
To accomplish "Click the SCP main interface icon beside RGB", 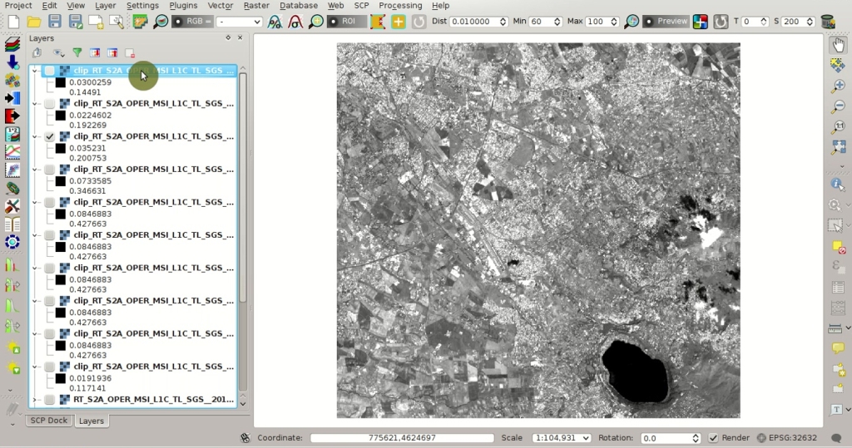I will (x=140, y=22).
